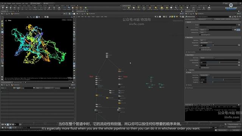
Task: Jump to last frame
Action: click(x=13, y=124)
